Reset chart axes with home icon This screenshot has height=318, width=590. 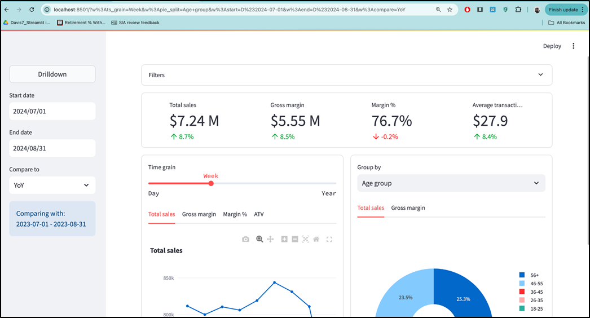(316, 239)
